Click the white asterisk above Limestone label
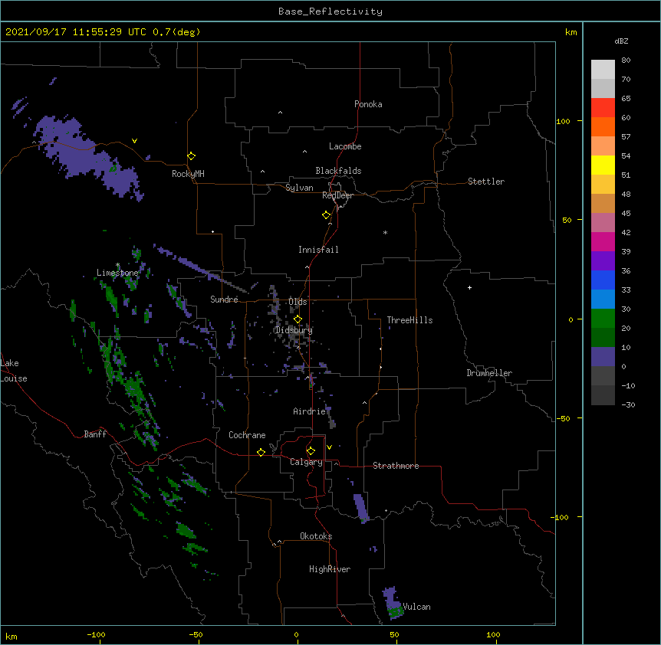This screenshot has width=661, height=645. click(117, 265)
